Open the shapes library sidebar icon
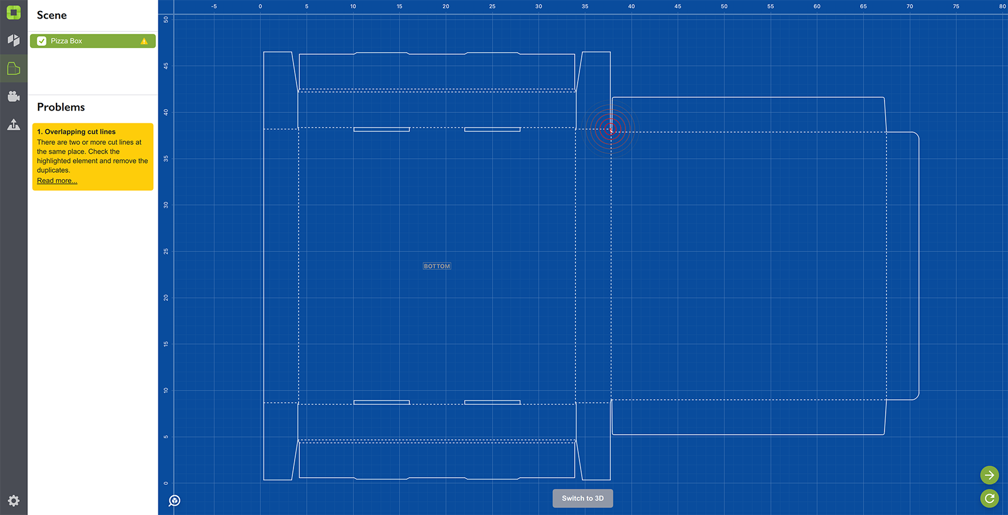1008x515 pixels. [x=13, y=40]
